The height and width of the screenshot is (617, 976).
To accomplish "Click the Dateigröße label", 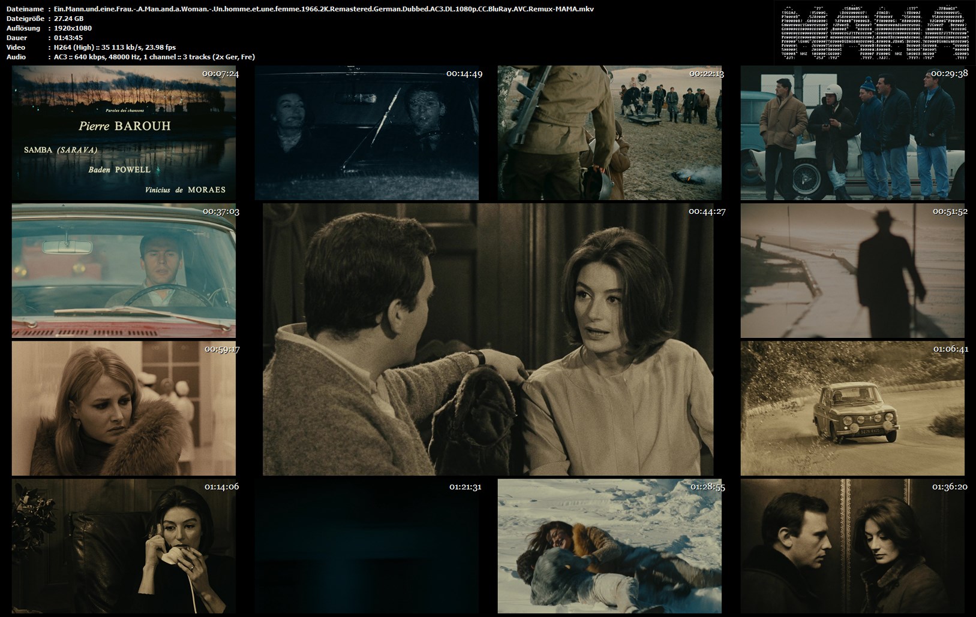I will point(25,19).
